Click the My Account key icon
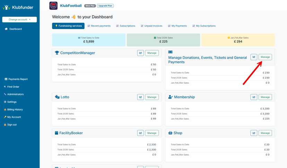 [5, 117]
